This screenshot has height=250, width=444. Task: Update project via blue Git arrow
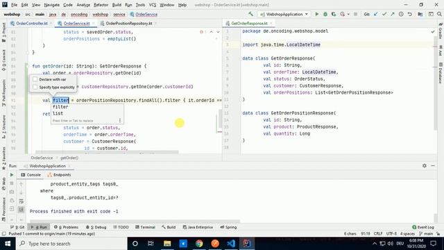[376, 14]
